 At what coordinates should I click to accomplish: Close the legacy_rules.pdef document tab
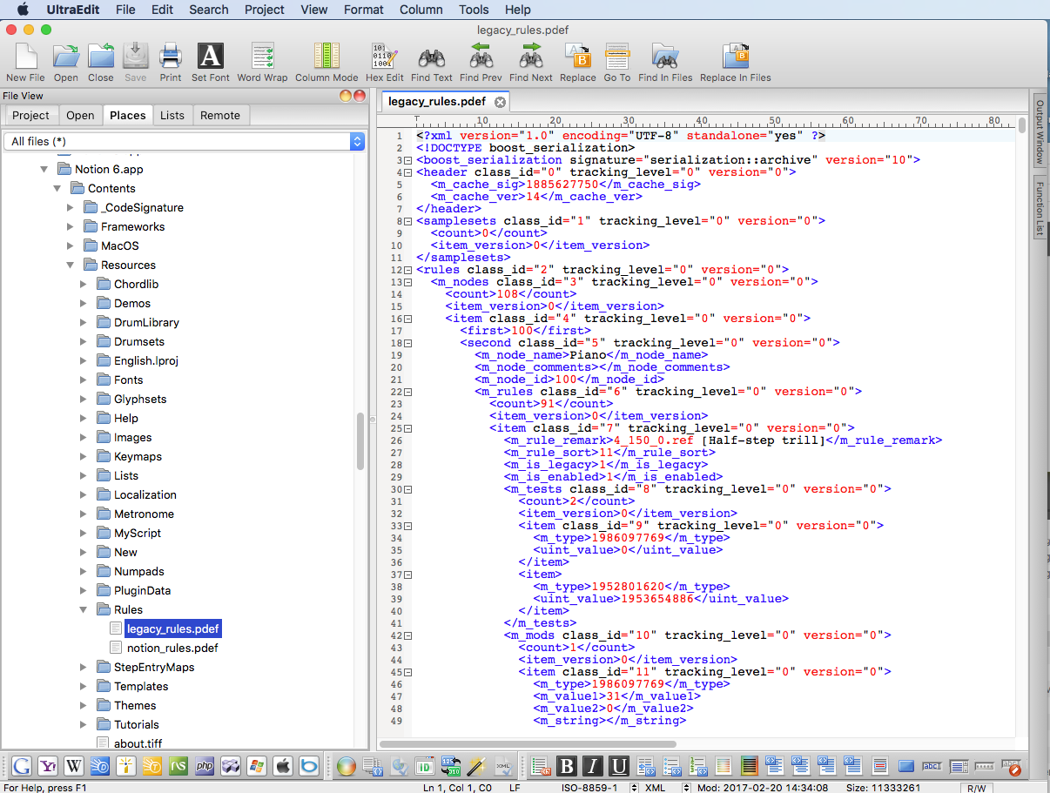[x=500, y=102]
